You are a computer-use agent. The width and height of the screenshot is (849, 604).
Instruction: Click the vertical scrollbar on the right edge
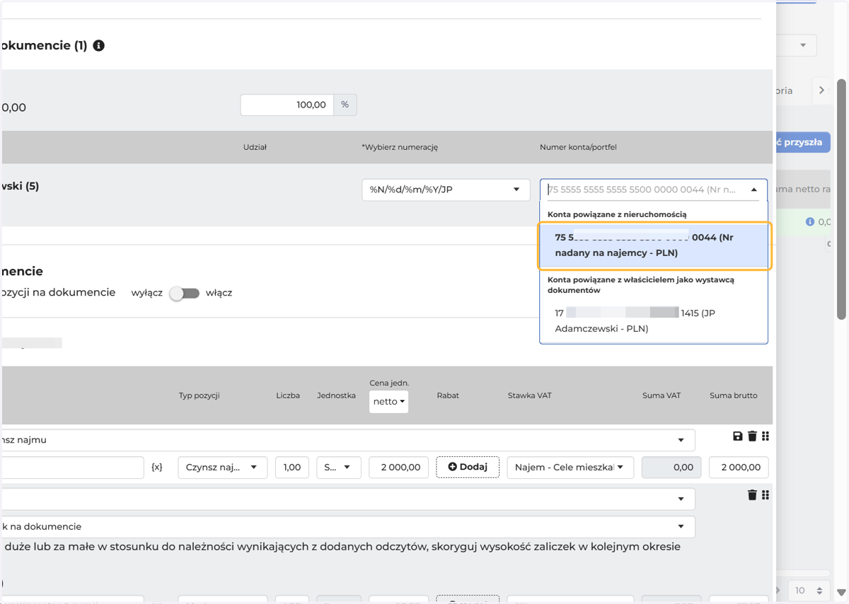click(841, 199)
